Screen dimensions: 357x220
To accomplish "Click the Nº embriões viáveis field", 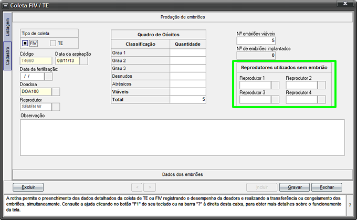I will click(x=256, y=41).
